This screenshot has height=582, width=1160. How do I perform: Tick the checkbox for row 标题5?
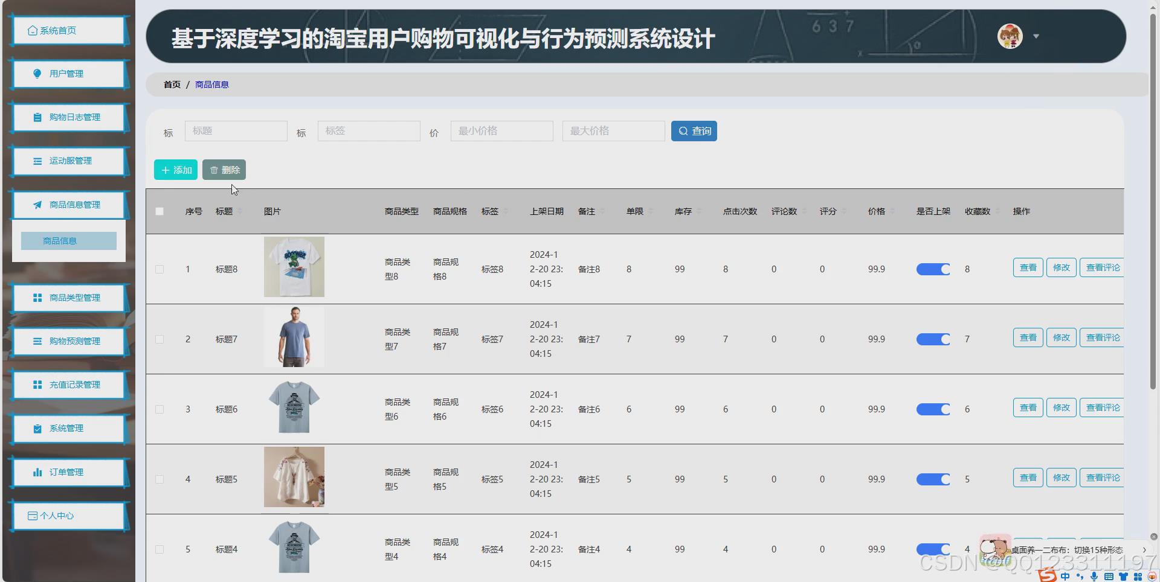tap(159, 479)
